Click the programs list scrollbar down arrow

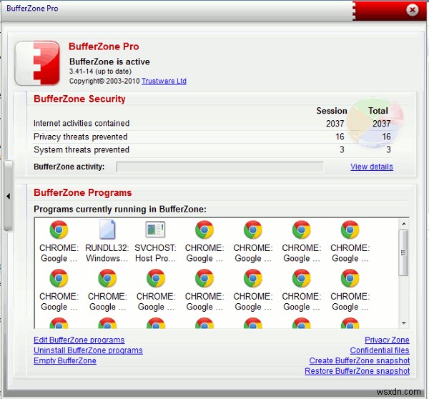pos(404,323)
